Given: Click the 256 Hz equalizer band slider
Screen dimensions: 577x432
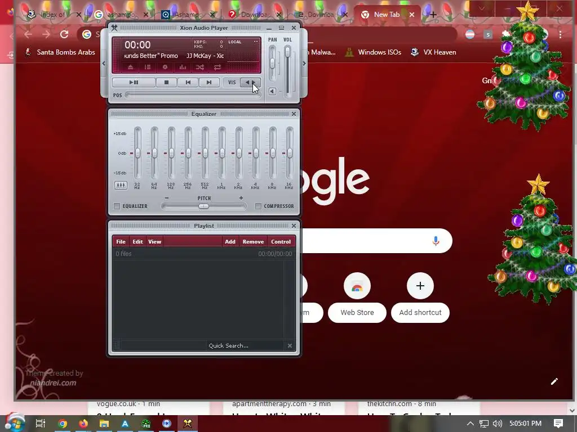Looking at the screenshot, I should coord(188,153).
